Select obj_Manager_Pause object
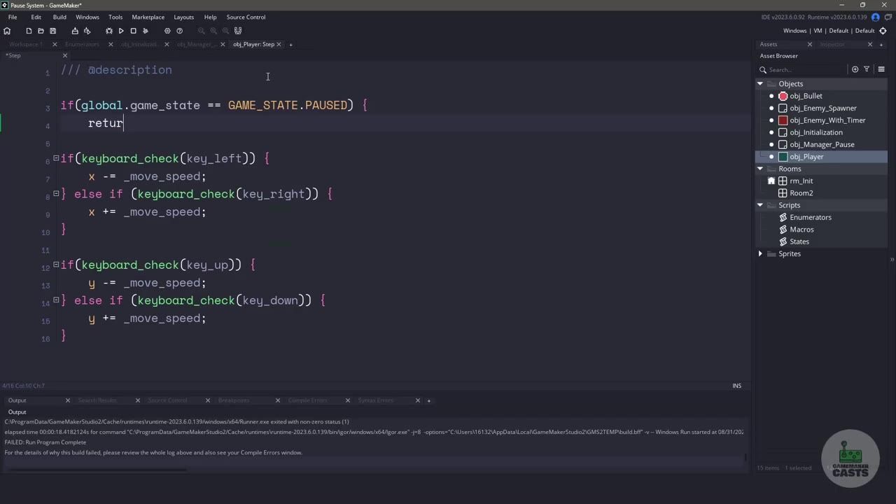This screenshot has width=896, height=504. coord(822,145)
